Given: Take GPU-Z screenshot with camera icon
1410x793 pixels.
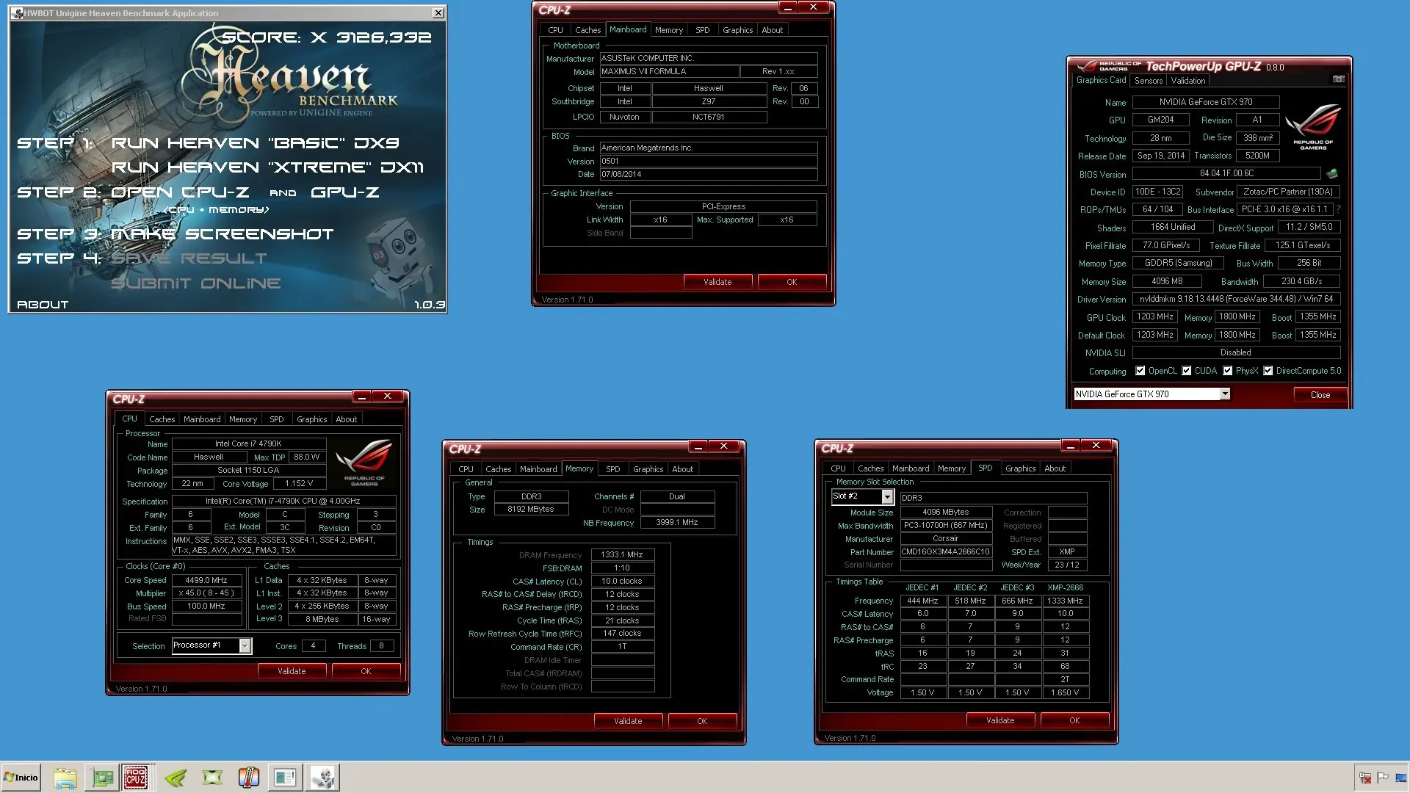Looking at the screenshot, I should [1338, 79].
